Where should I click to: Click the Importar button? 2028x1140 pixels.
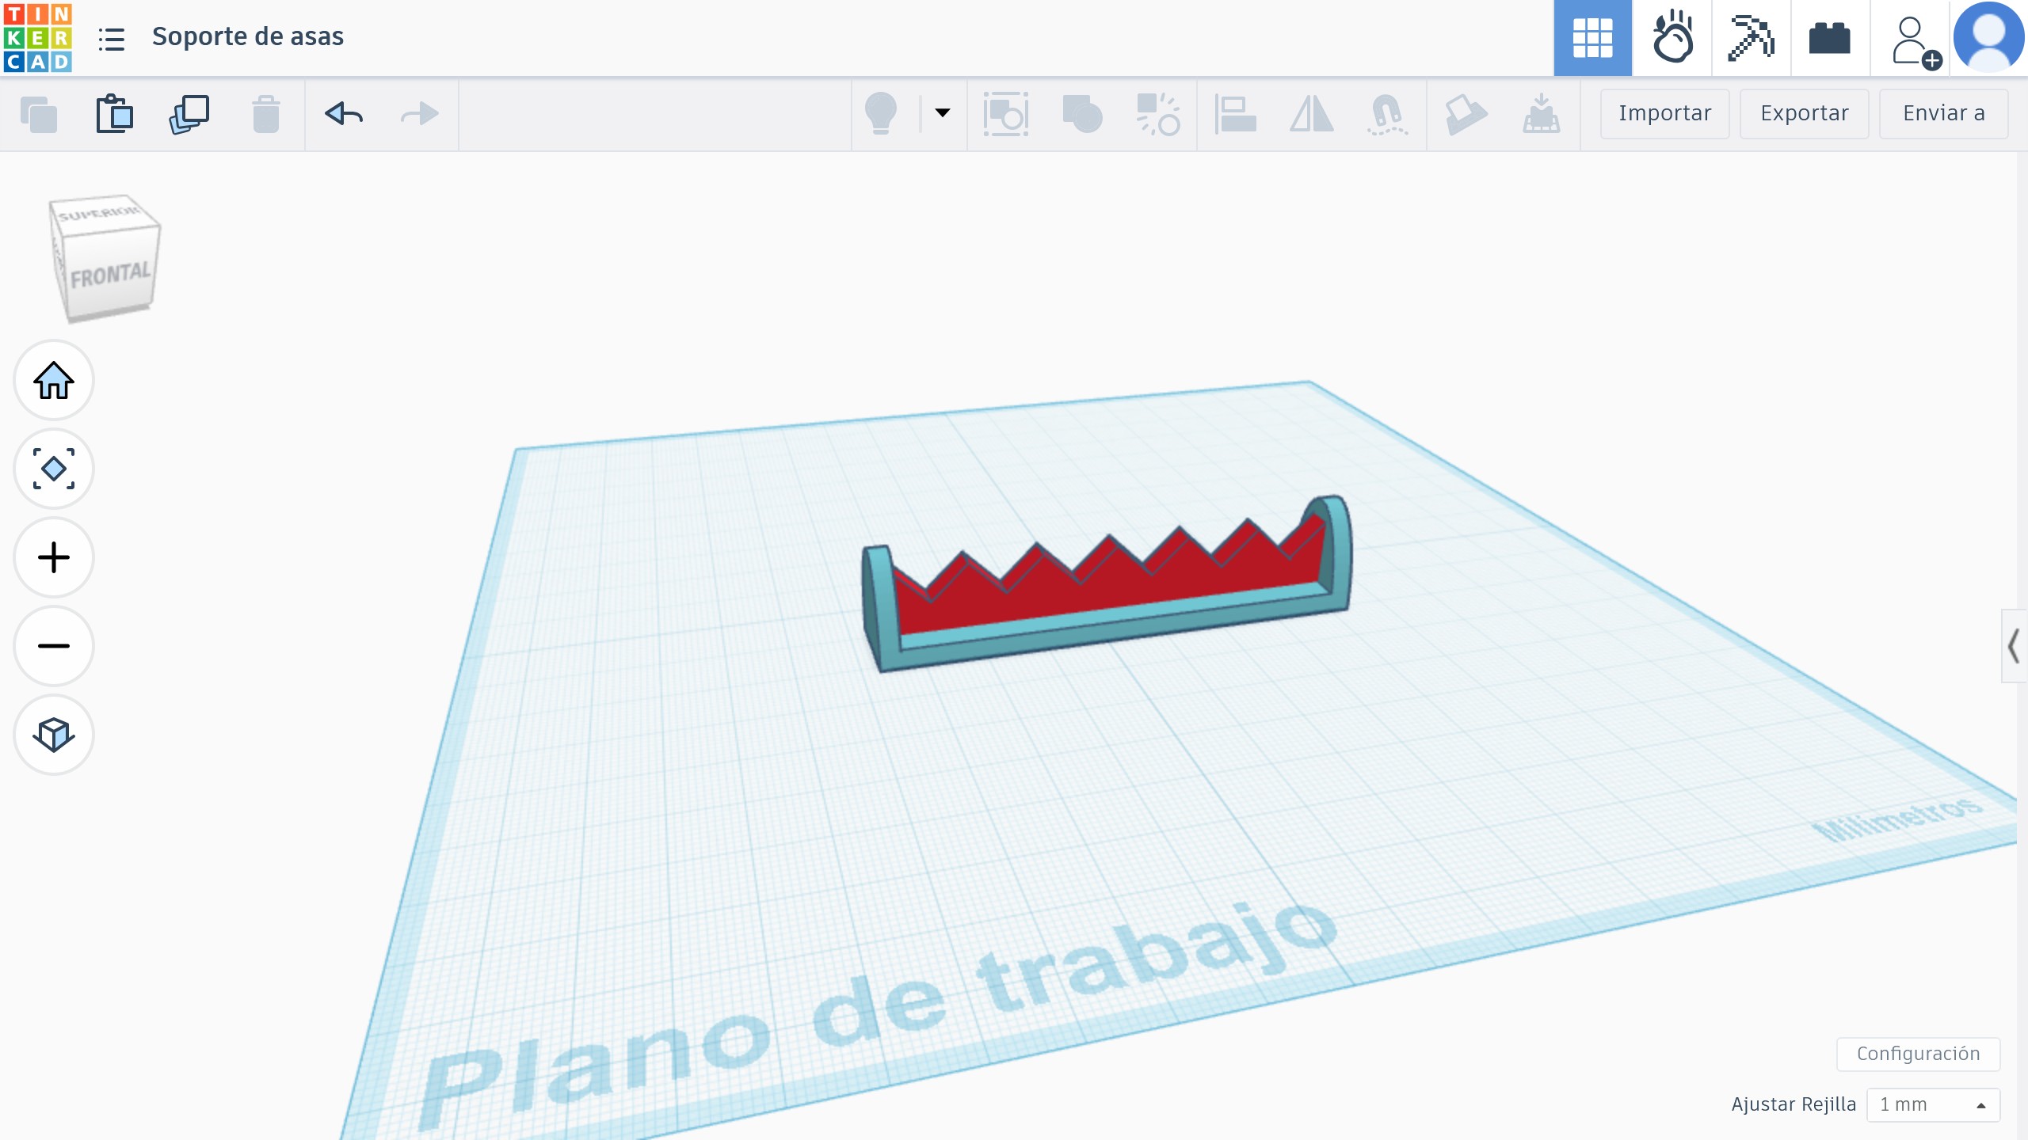(1664, 113)
